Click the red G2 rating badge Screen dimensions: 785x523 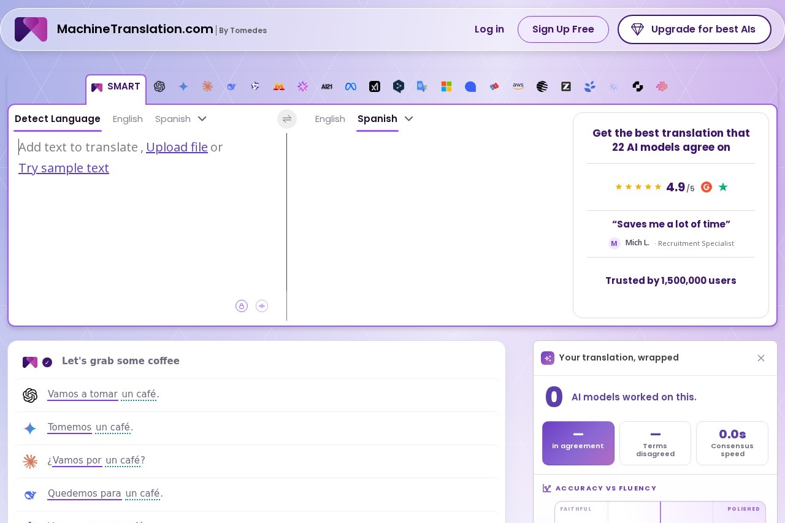click(706, 187)
